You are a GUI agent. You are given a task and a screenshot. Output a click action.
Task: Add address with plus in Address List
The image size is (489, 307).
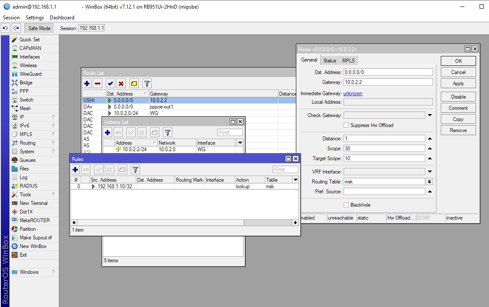[x=108, y=133]
